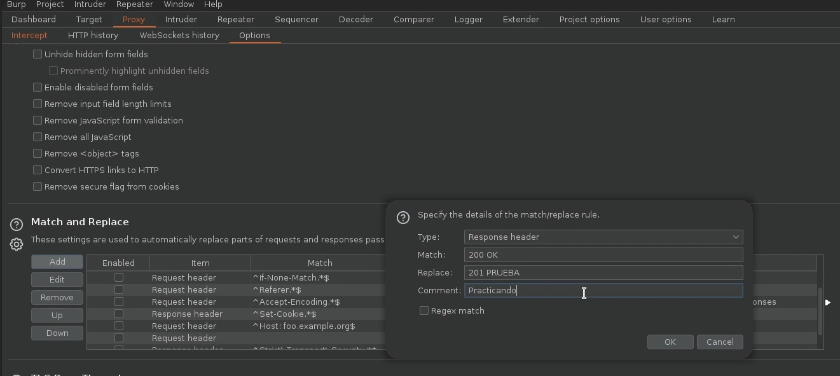This screenshot has width=840, height=376.
Task: Check Remove all JavaScript option
Action: (38, 137)
